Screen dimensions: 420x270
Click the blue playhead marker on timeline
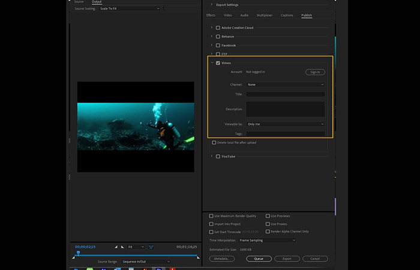tap(78, 253)
